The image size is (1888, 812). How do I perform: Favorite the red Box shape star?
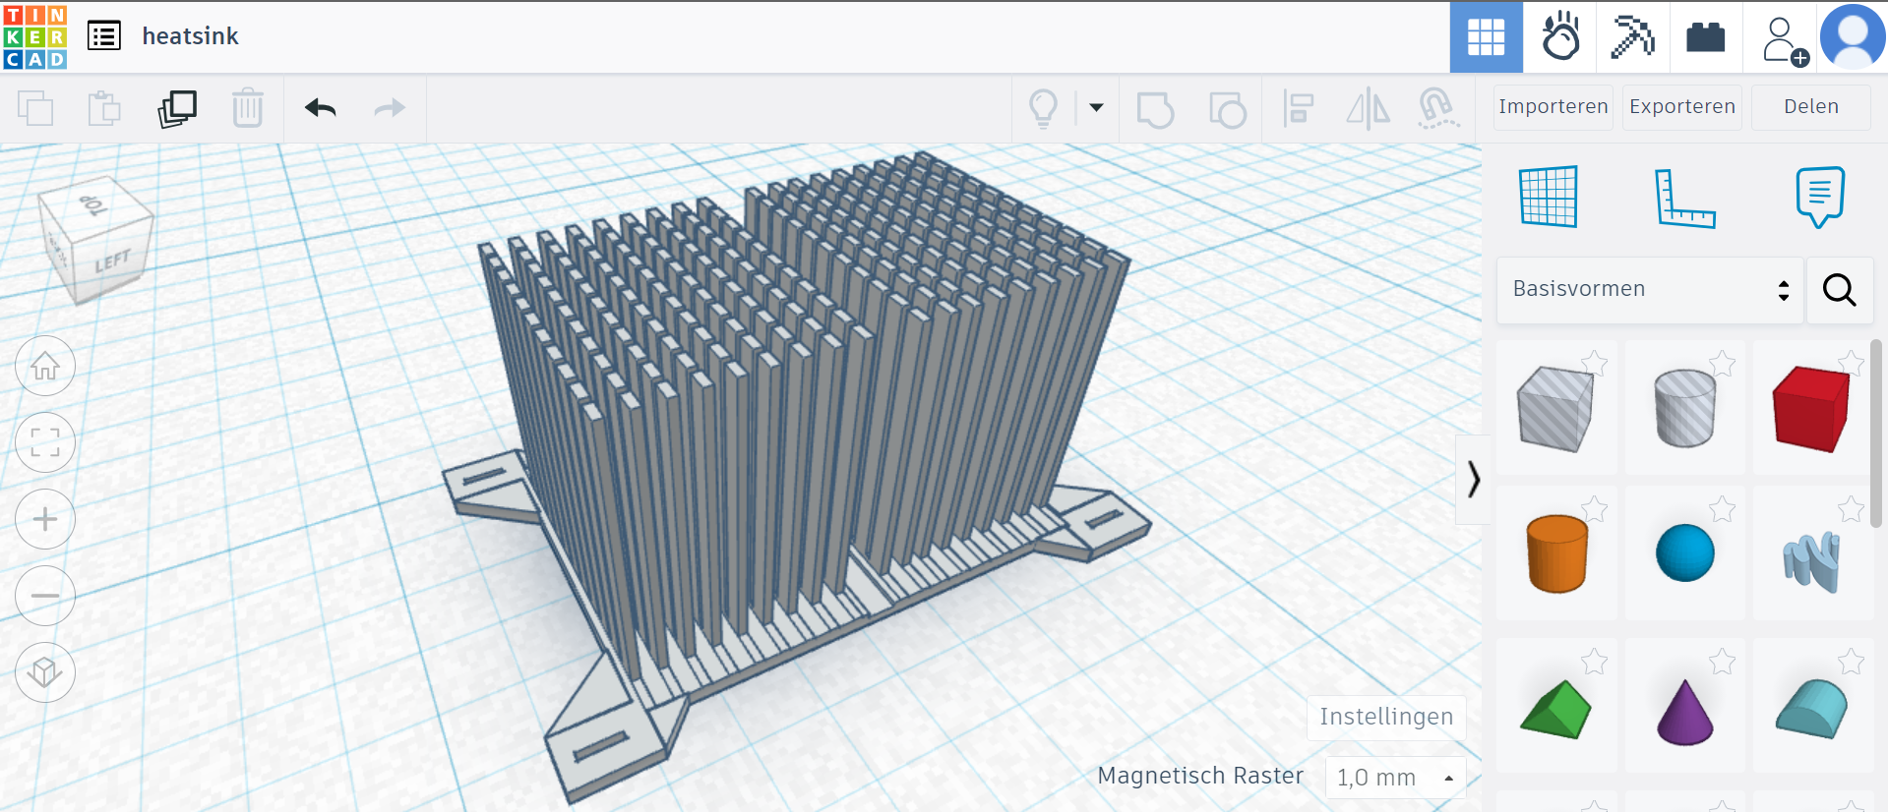pos(1851,364)
